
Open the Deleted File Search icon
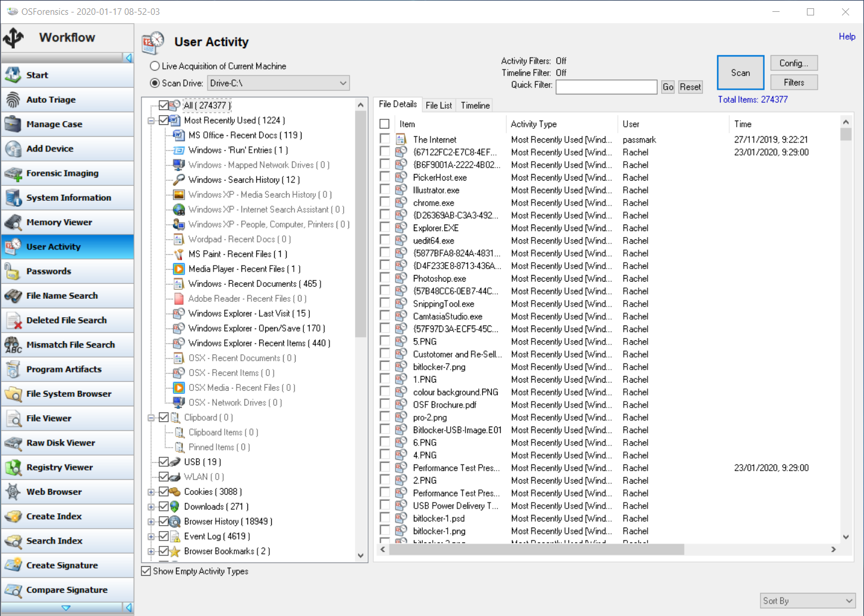13,320
